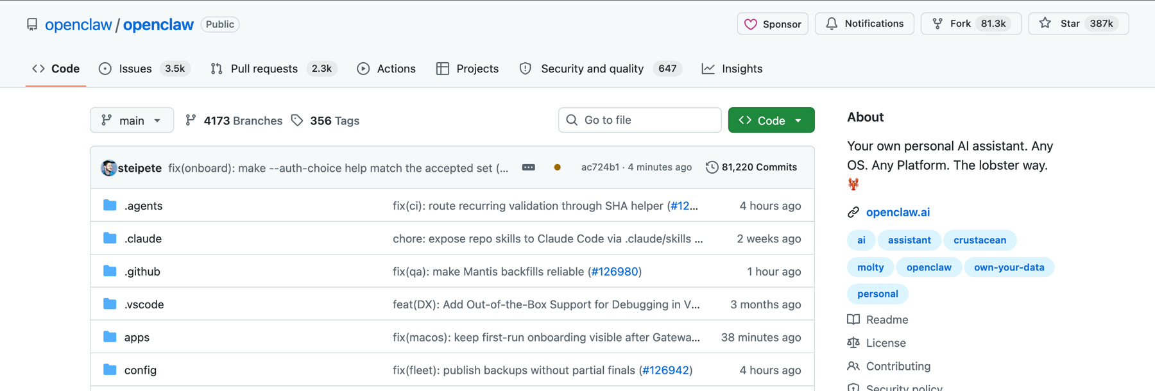Click the Notifications button
The height and width of the screenshot is (391, 1155).
864,24
